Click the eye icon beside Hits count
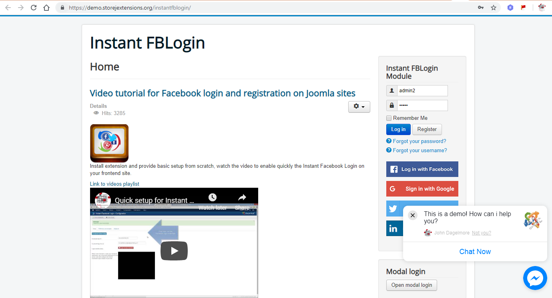This screenshot has height=298, width=552. click(x=96, y=113)
